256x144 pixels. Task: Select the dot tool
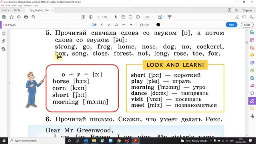[x=131, y=25]
